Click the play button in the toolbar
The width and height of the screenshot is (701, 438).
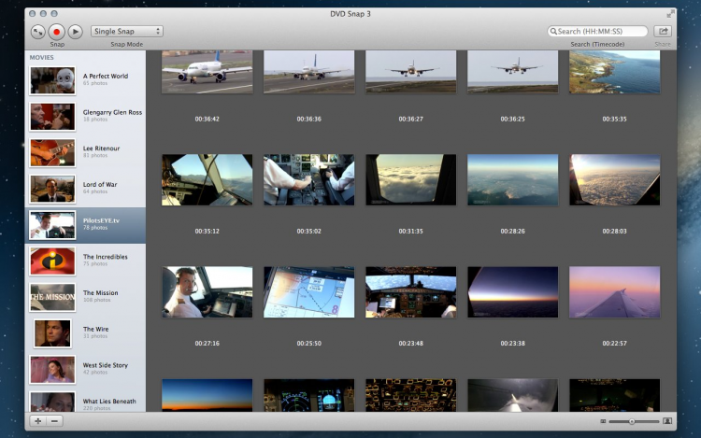click(x=75, y=32)
